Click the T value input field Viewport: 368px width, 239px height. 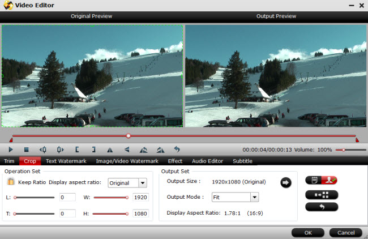[x=67, y=214]
